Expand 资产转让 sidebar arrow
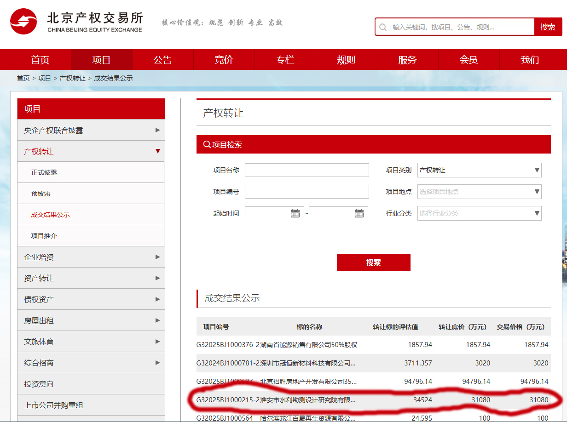Viewport: 567px width, 422px height. click(x=158, y=278)
